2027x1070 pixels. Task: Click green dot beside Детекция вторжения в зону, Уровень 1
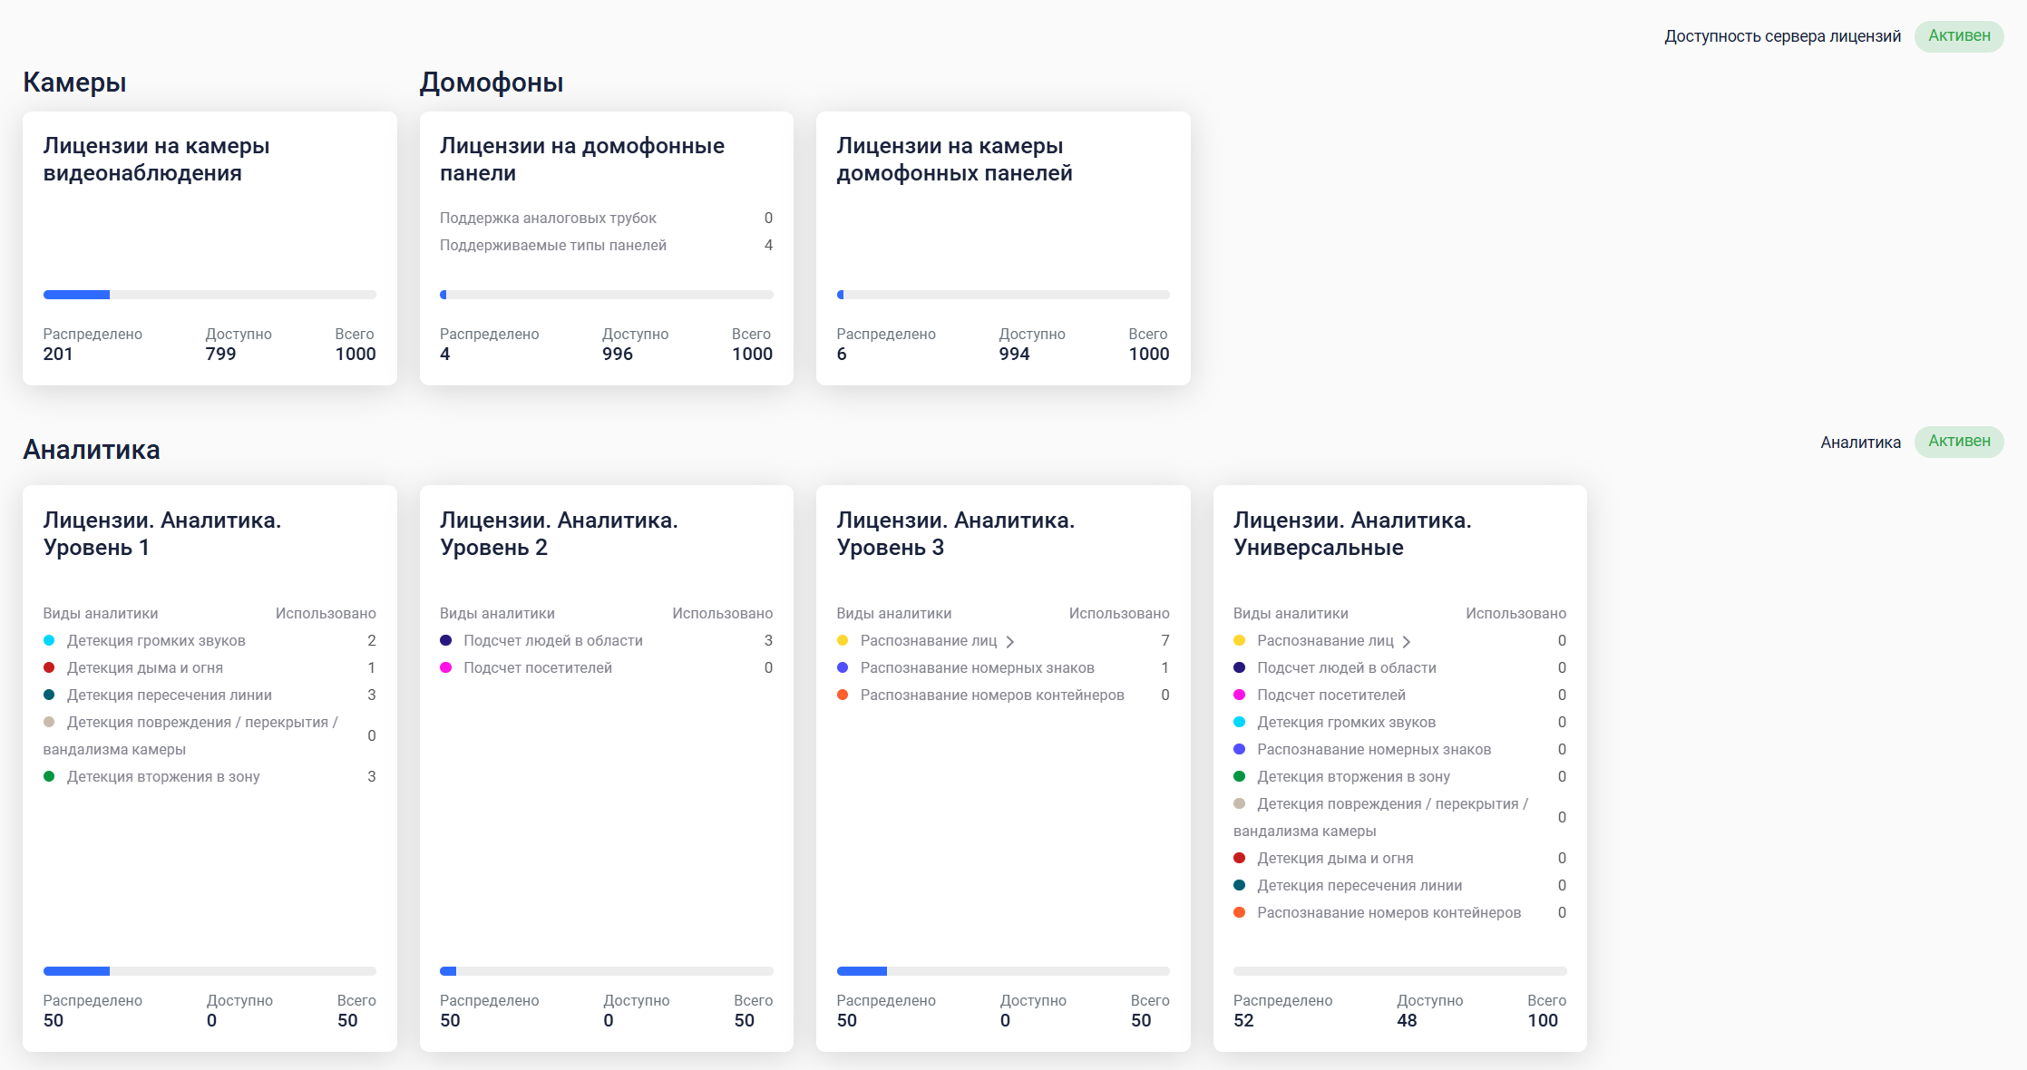pos(49,776)
